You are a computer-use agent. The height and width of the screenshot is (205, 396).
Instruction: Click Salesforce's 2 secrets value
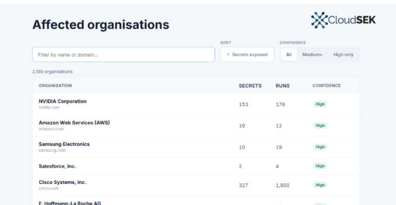tap(241, 166)
